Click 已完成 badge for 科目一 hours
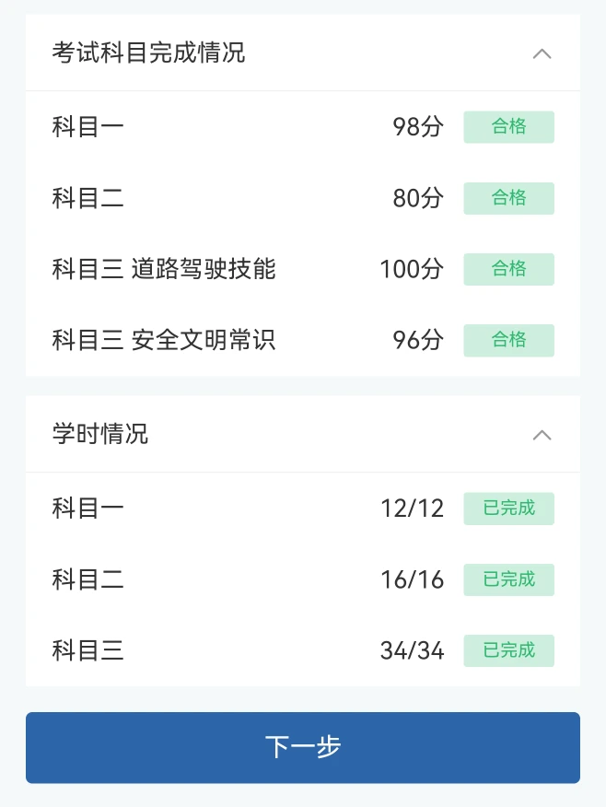Screen dimensions: 606x807 [x=508, y=509]
